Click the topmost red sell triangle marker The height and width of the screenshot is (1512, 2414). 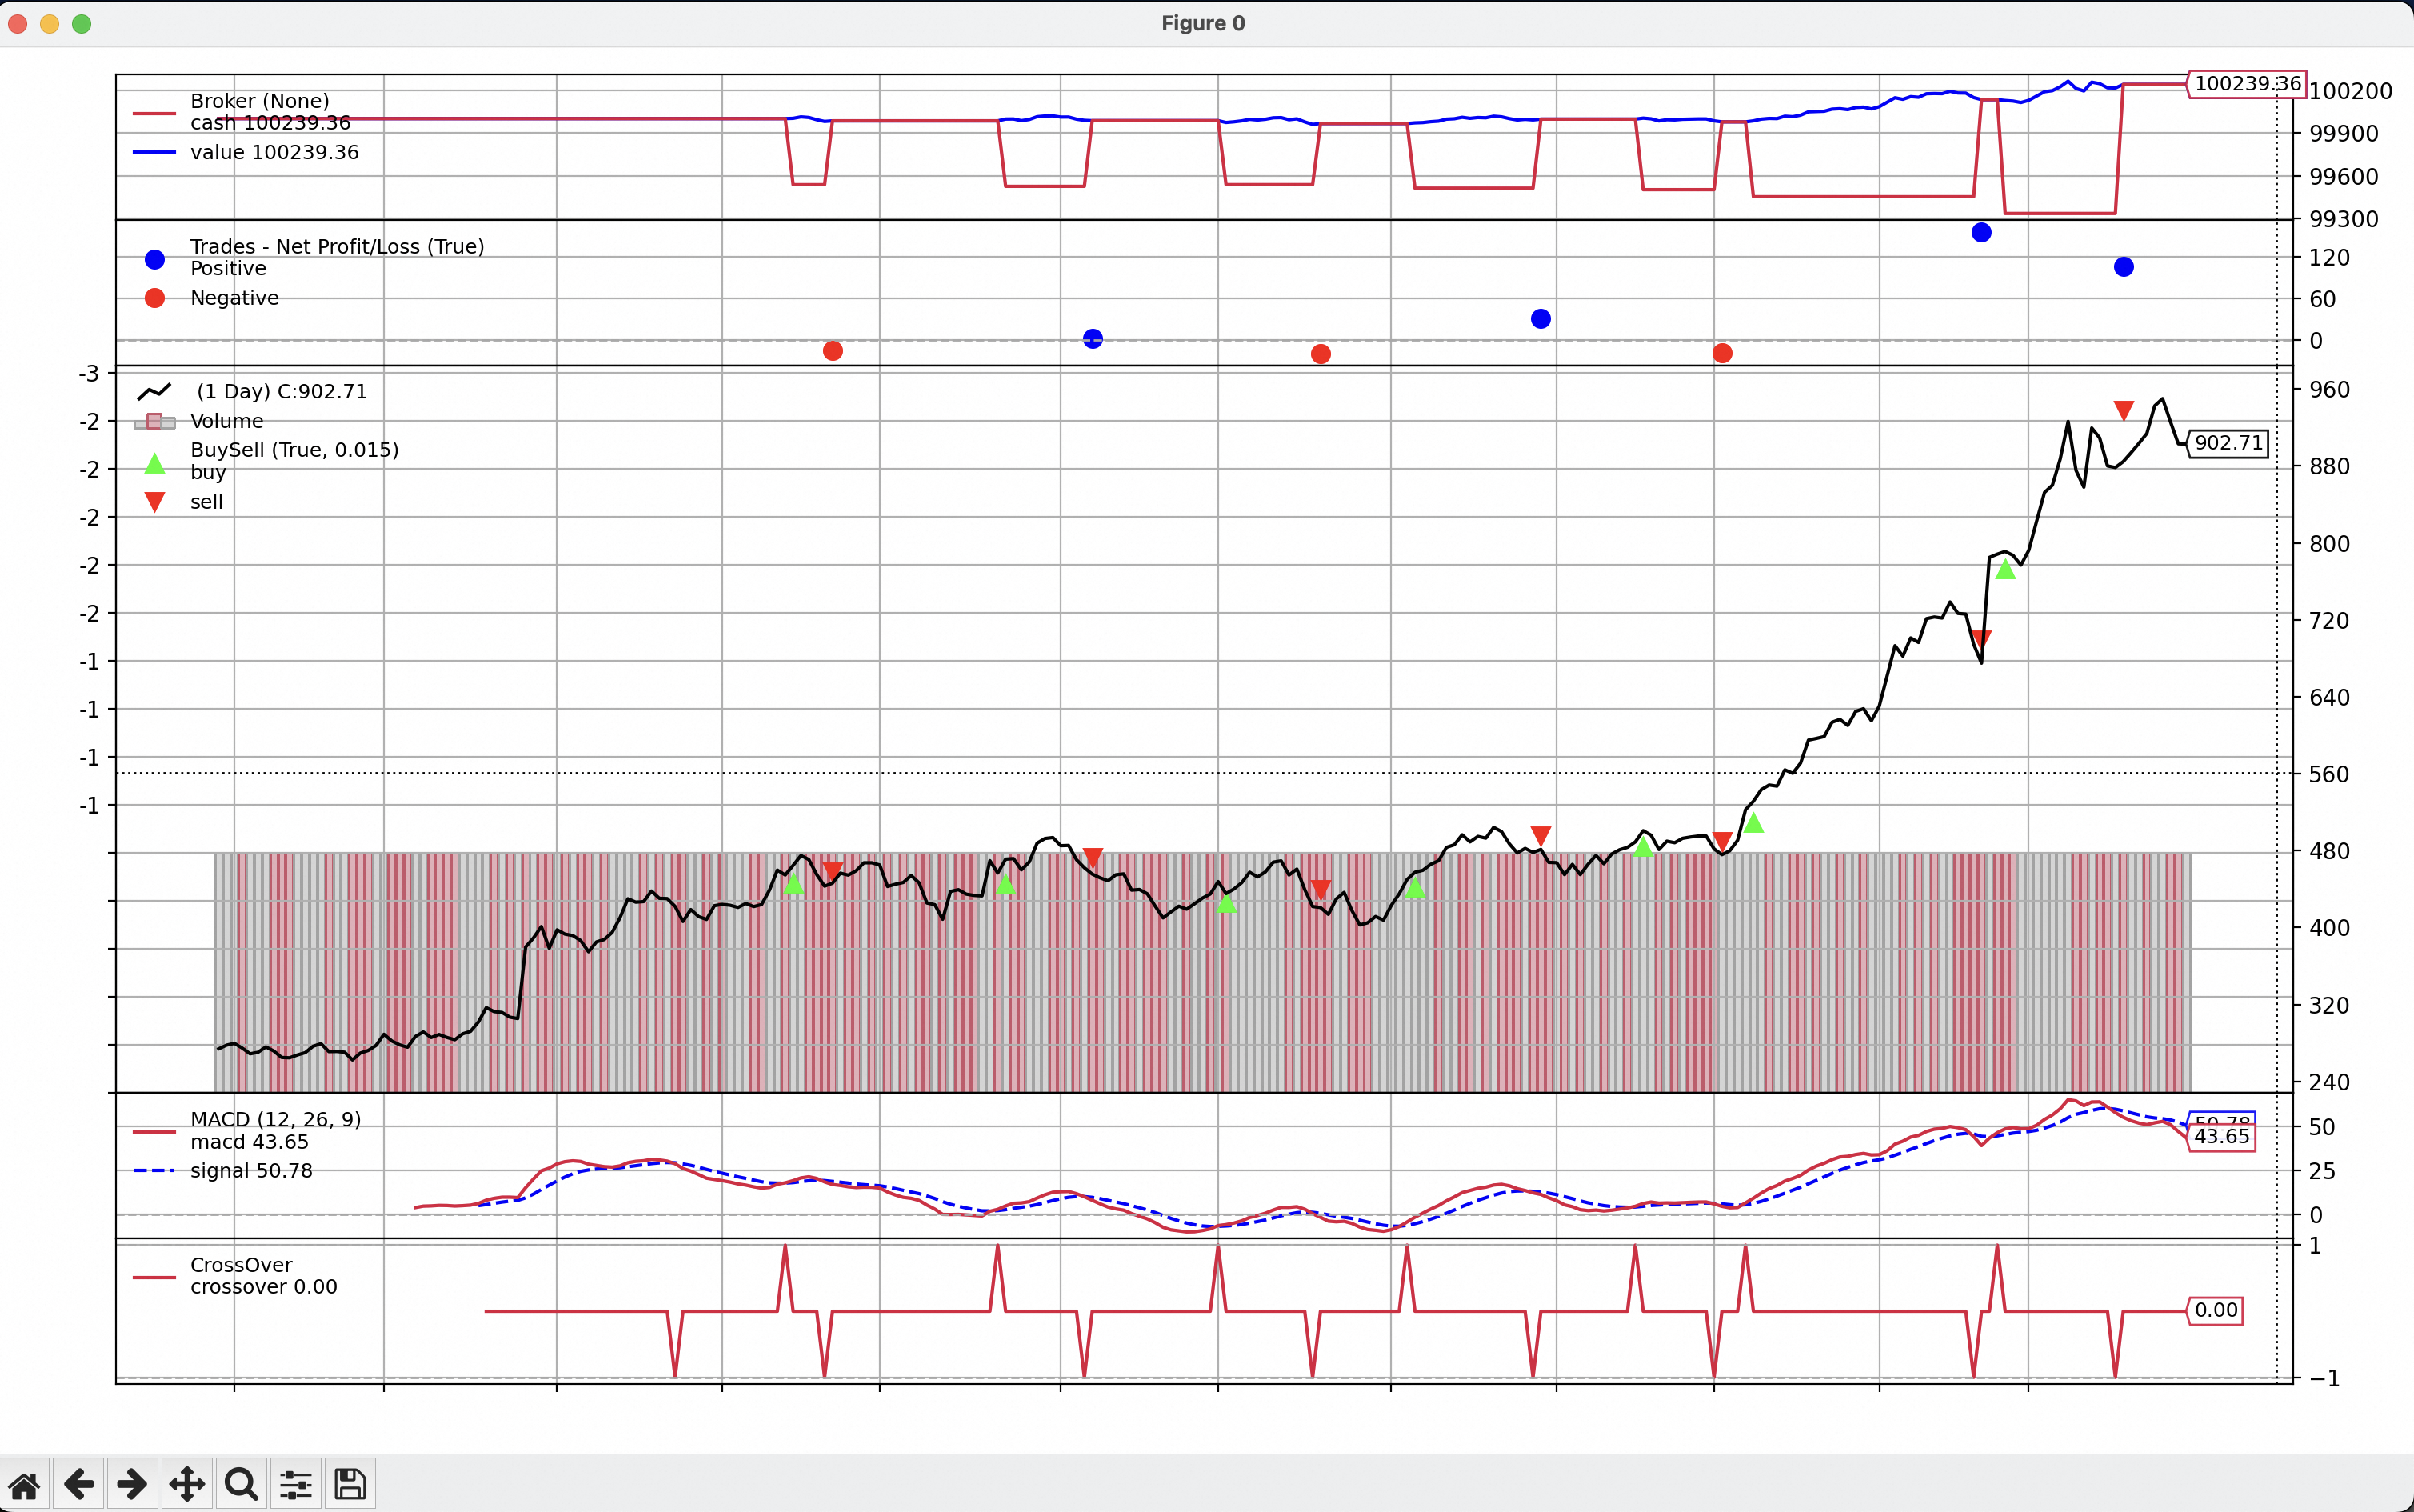(2124, 410)
